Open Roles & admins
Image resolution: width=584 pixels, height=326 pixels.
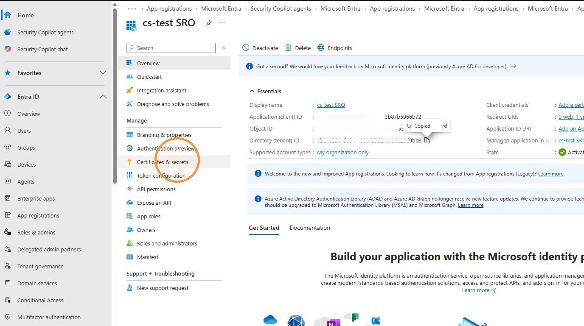coord(36,232)
